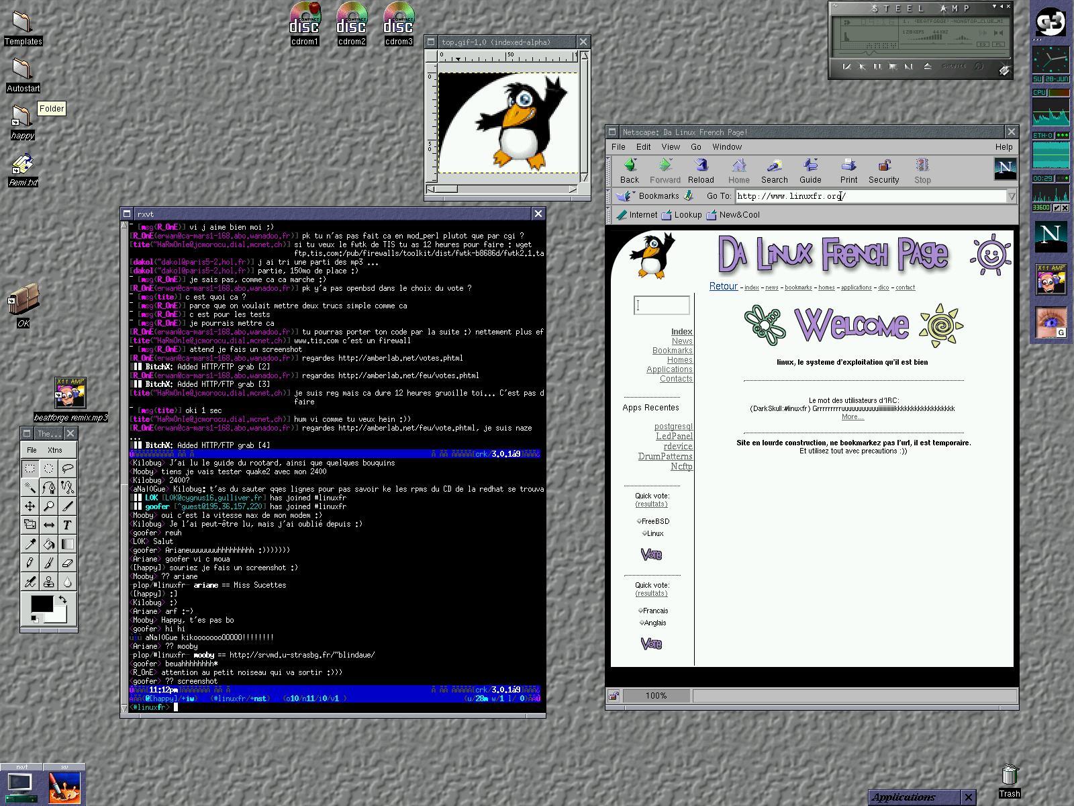Click the Print icon in Netscape toolbar
This screenshot has height=806, width=1074.
pos(848,171)
